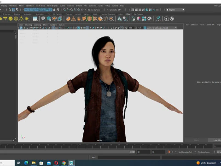Screen dimensions: 221x166
Task: Click the paint palette V-Ray shelf icon
Action: click(150, 19)
